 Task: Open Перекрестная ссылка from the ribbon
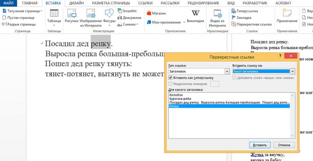point(251,24)
